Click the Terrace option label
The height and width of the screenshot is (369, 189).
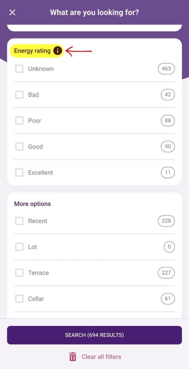(x=38, y=273)
